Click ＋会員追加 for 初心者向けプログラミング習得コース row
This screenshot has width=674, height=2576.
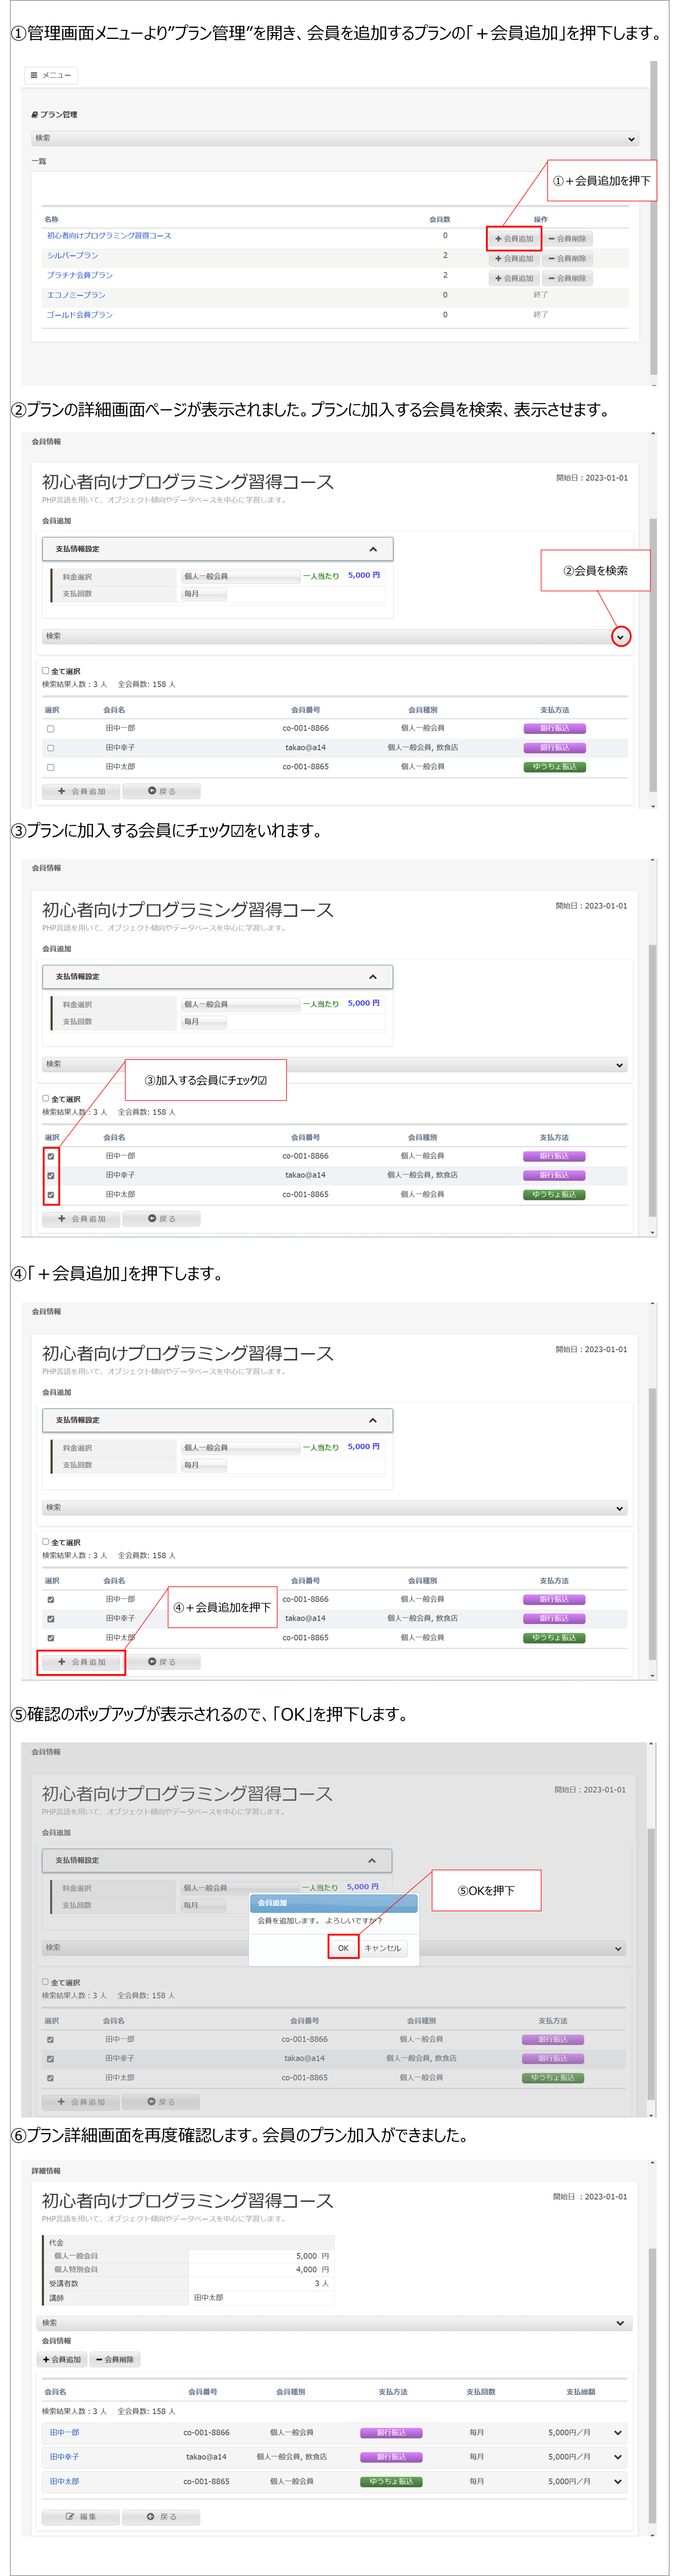click(x=514, y=239)
